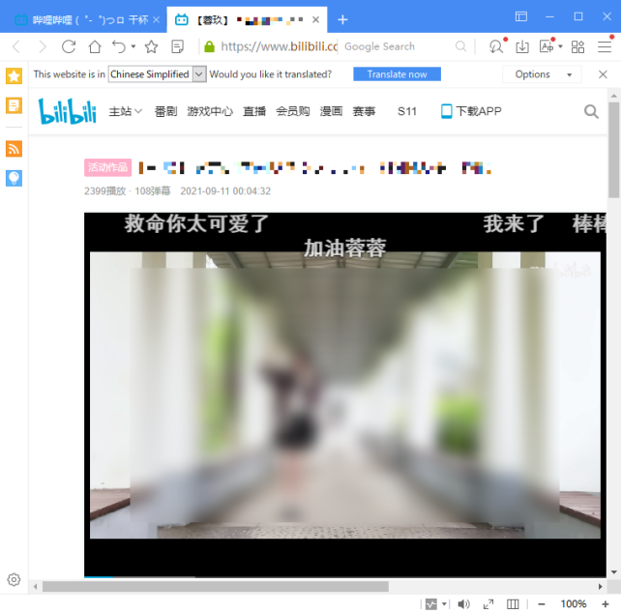Click the Translate now button
Viewport: 621px width, 614px height.
(x=397, y=74)
